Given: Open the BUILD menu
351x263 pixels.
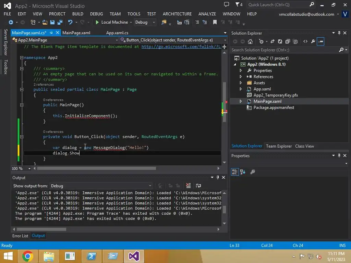Looking at the screenshot, I should click(78, 14).
